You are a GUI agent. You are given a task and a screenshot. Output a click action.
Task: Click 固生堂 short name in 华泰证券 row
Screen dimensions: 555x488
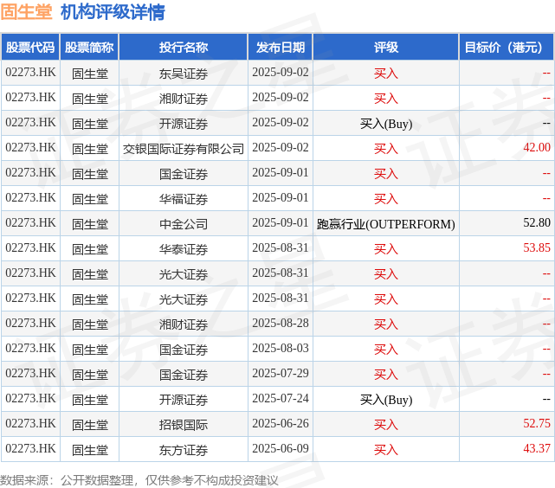[90, 249]
